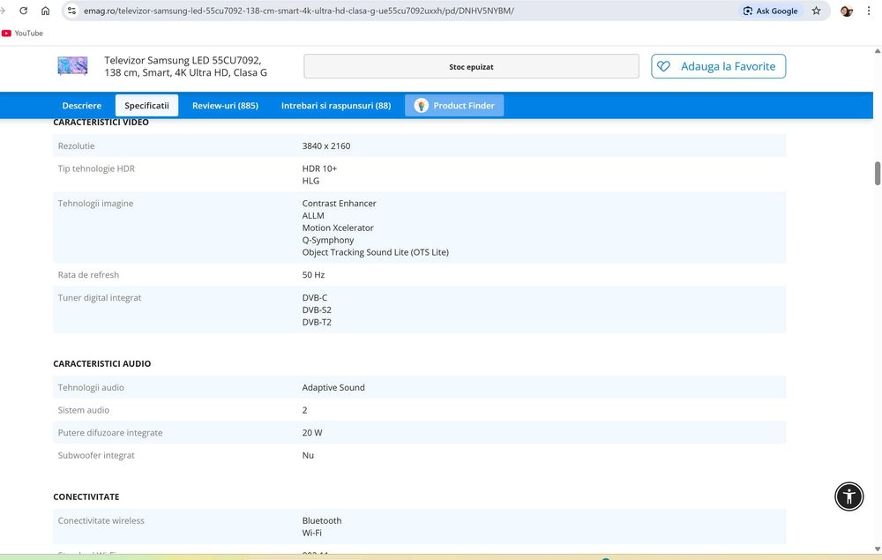Click the Tuner digital integrat label
Image resolution: width=882 pixels, height=560 pixels.
(100, 297)
